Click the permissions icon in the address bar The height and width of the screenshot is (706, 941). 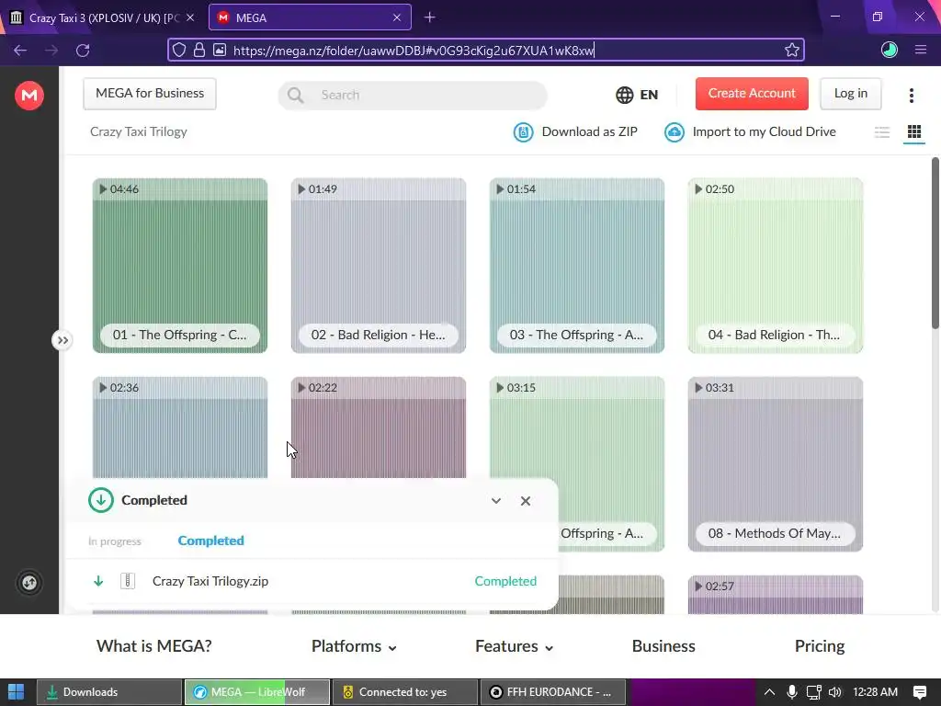[x=220, y=51]
